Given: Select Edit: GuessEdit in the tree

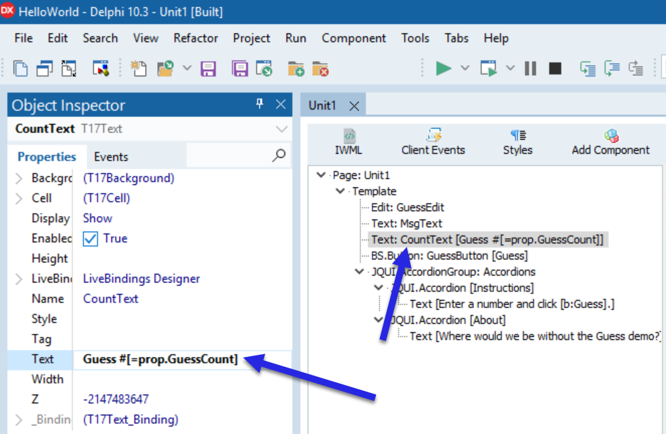Looking at the screenshot, I should [407, 207].
